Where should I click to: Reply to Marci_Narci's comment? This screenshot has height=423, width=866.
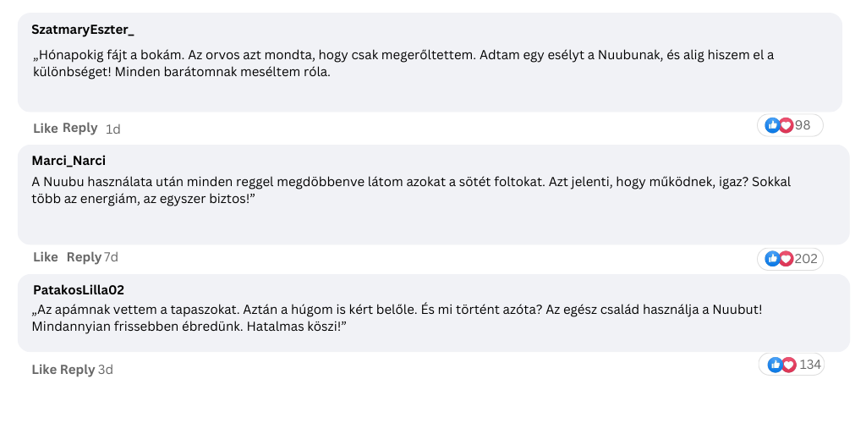click(84, 257)
